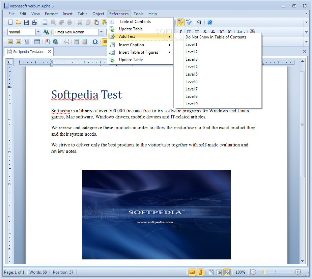Switch to simple view in status bar

[211, 272]
